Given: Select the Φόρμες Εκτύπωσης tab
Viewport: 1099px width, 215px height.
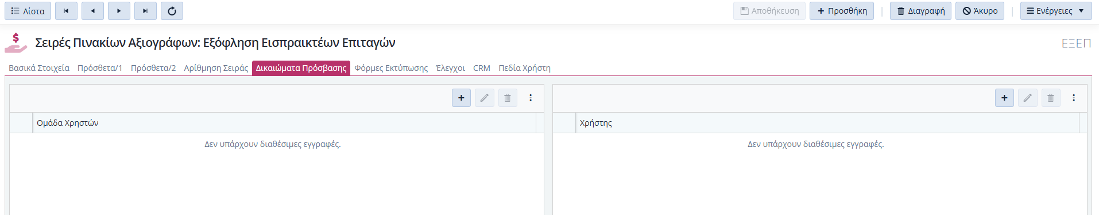Looking at the screenshot, I should click(x=391, y=68).
